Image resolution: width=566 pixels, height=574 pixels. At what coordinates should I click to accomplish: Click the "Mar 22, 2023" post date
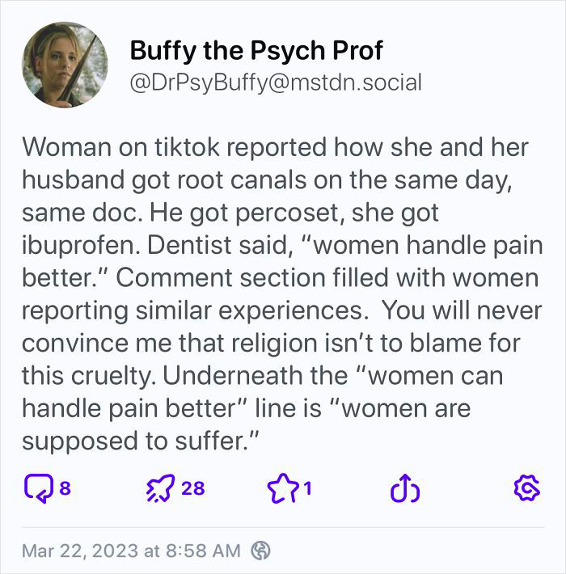pos(78,551)
